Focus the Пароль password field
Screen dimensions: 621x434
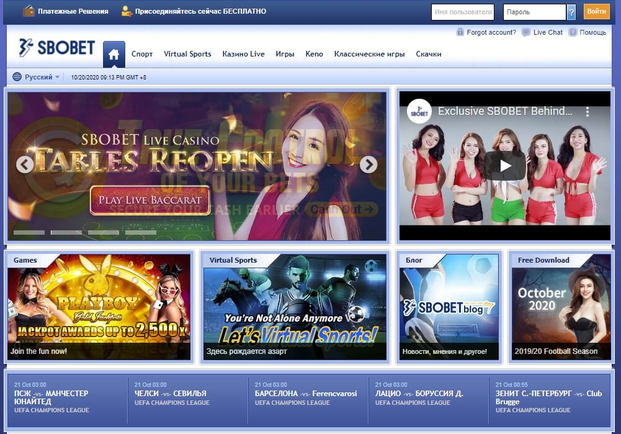[x=535, y=12]
